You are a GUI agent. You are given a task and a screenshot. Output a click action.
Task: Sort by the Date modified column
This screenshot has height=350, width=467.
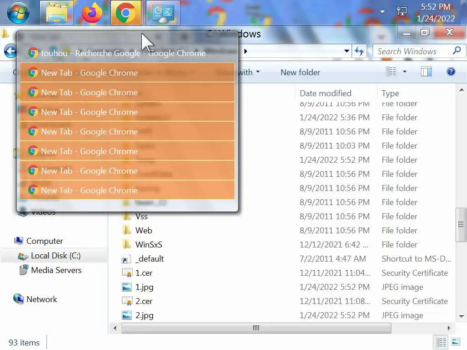point(326,93)
